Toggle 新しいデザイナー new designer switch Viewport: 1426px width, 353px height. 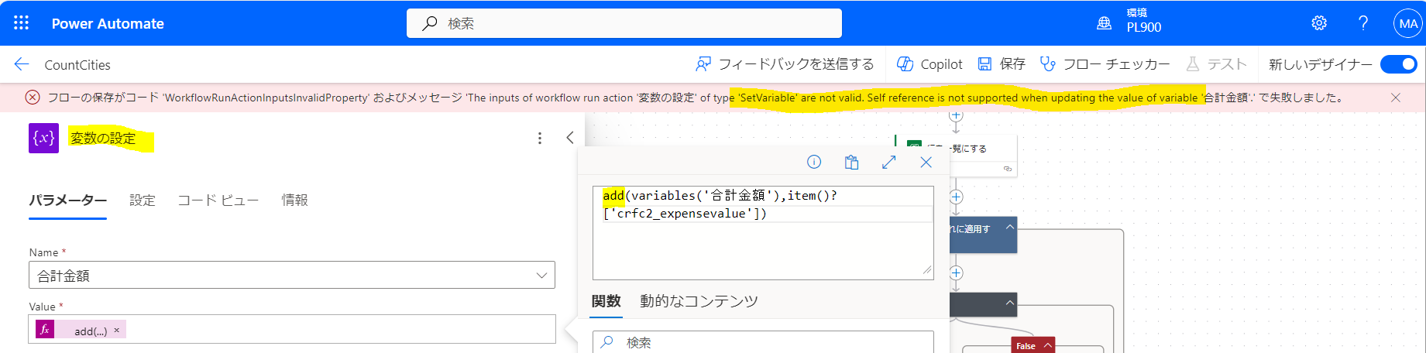click(1399, 64)
